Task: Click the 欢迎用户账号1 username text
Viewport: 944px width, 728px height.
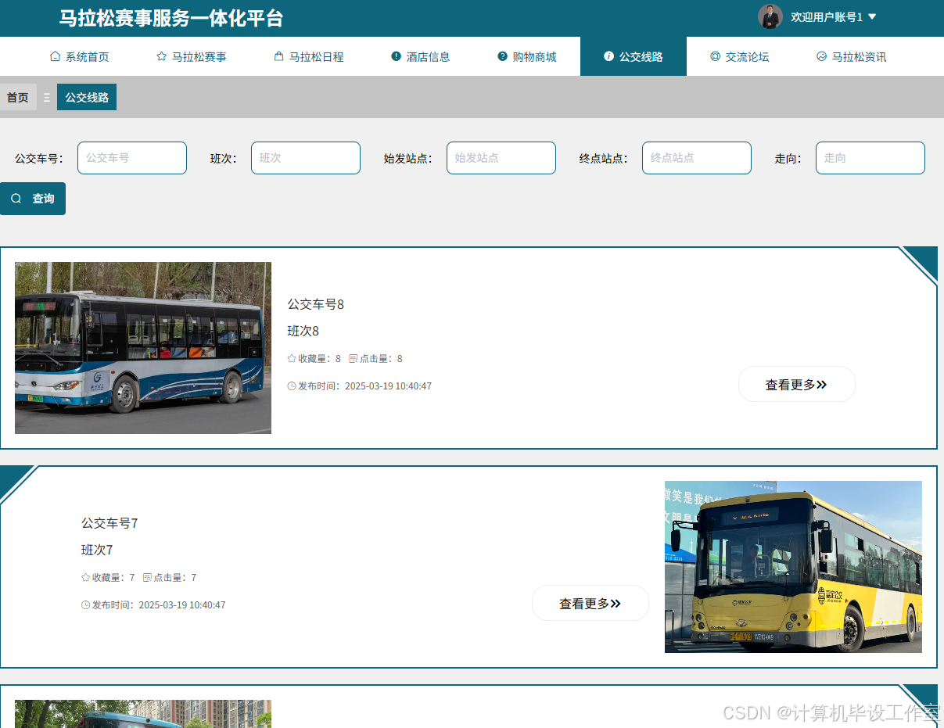Action: pos(827,16)
